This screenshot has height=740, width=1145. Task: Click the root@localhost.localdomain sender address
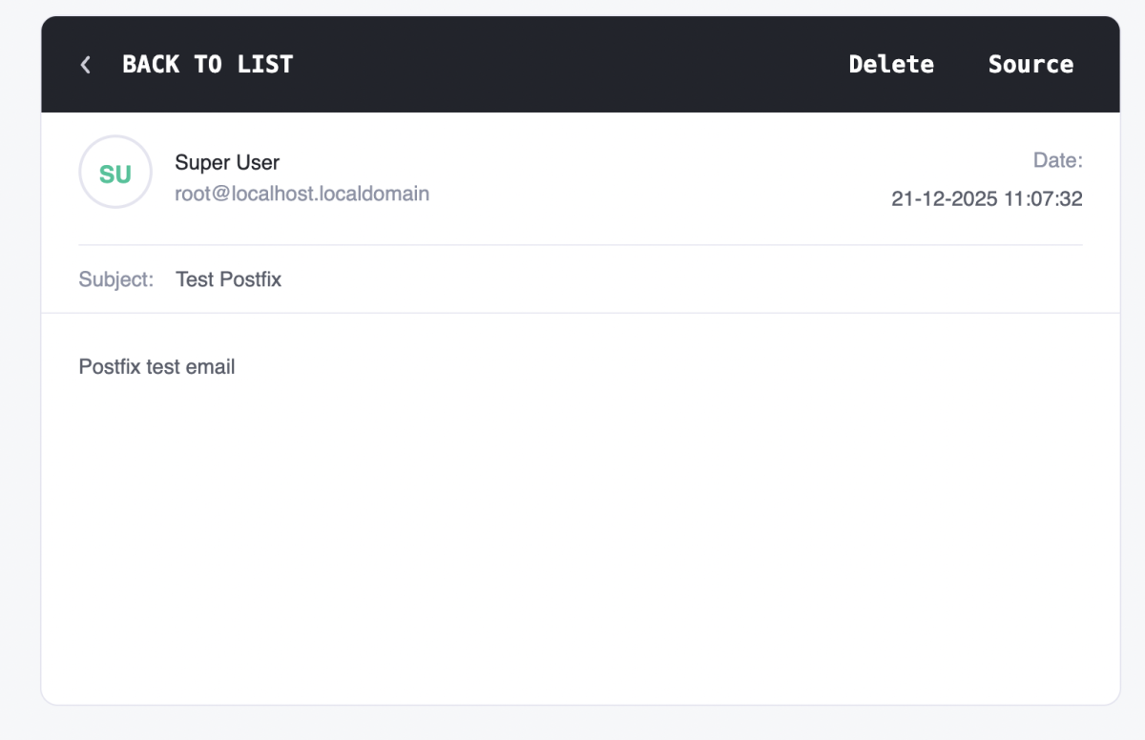point(302,194)
